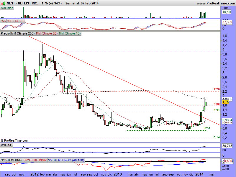
Task: Click the red 1'58 resistance level label
Action: coord(217,104)
